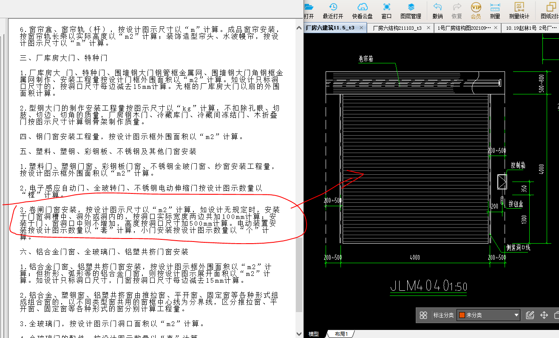Click paragraph 3.全玻璃门 in document
The width and height of the screenshot is (559, 338).
click(x=112, y=324)
